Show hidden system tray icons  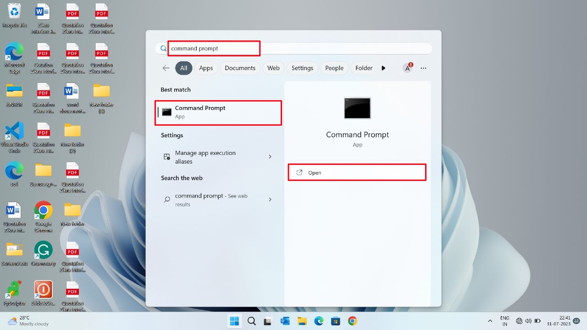coord(490,321)
